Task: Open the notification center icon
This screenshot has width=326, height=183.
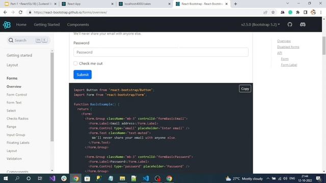Action: (318, 178)
